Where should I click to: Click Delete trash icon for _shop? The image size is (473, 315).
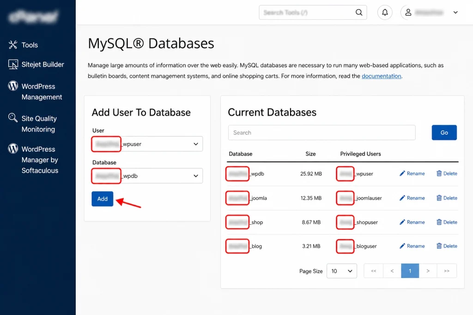tap(439, 222)
